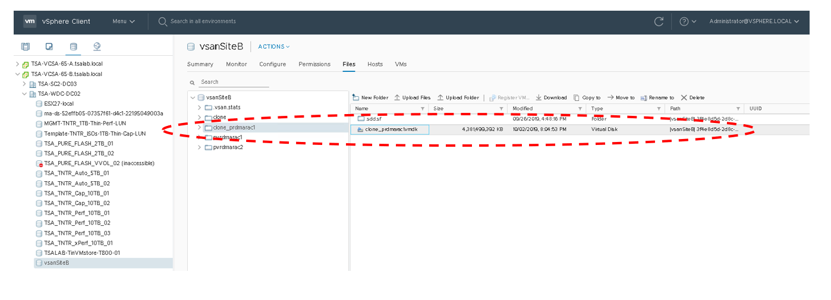
Task: Switch to the Hosts tab
Action: [x=375, y=64]
